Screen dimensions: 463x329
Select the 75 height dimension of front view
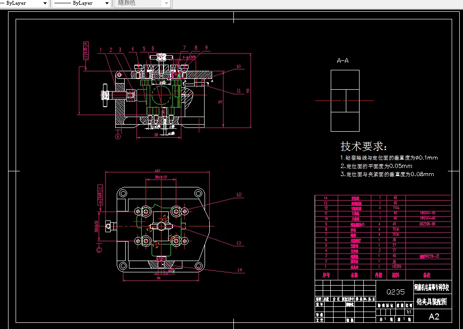click(220, 102)
